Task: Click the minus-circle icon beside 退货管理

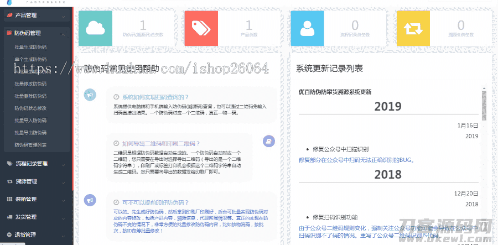Action: pos(9,235)
